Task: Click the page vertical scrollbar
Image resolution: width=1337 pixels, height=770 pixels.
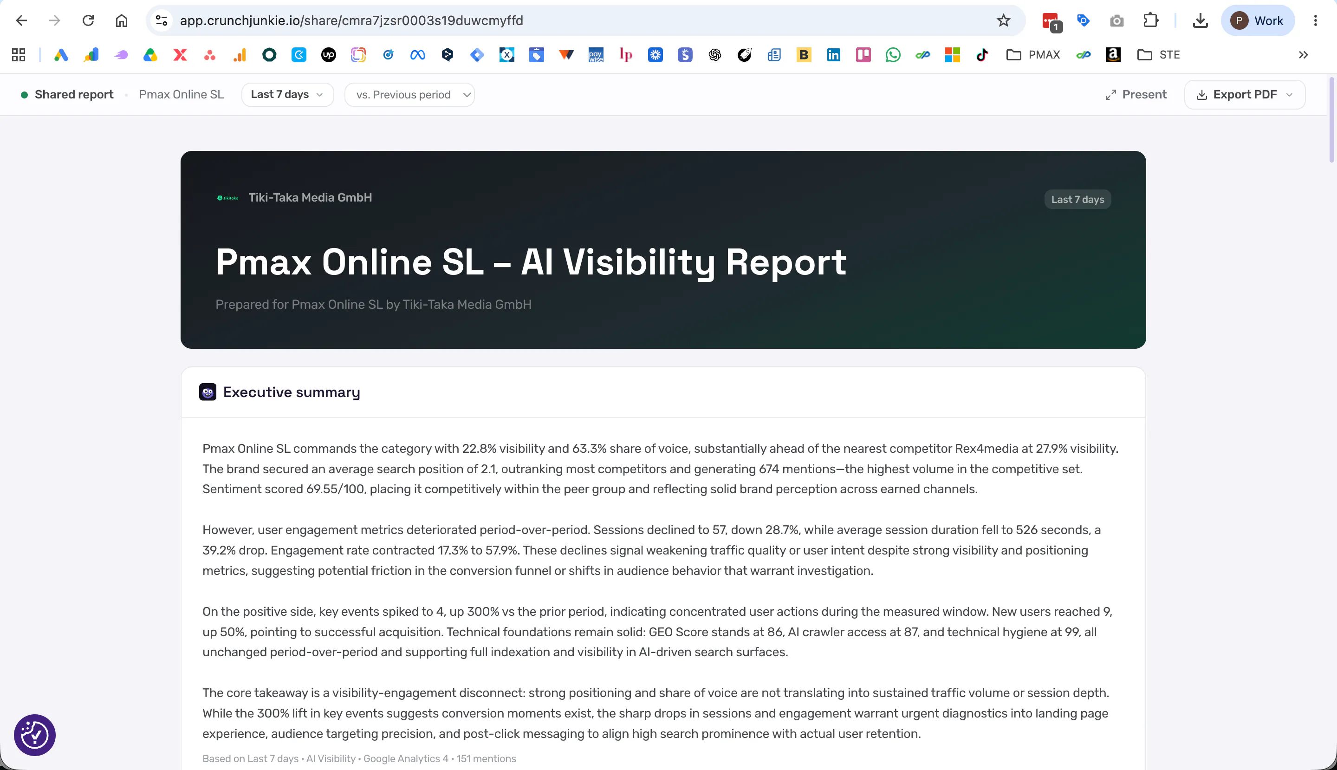Action: pyautogui.click(x=1332, y=121)
